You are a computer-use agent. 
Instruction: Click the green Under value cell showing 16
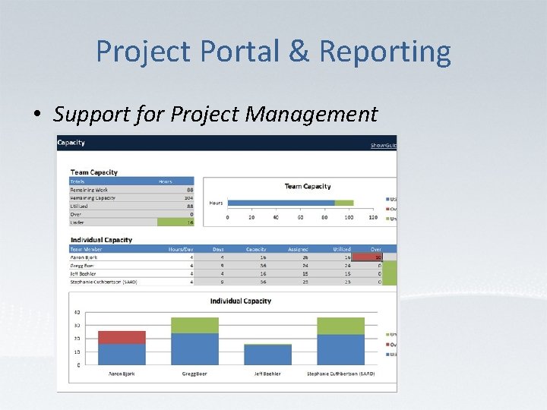pos(175,222)
